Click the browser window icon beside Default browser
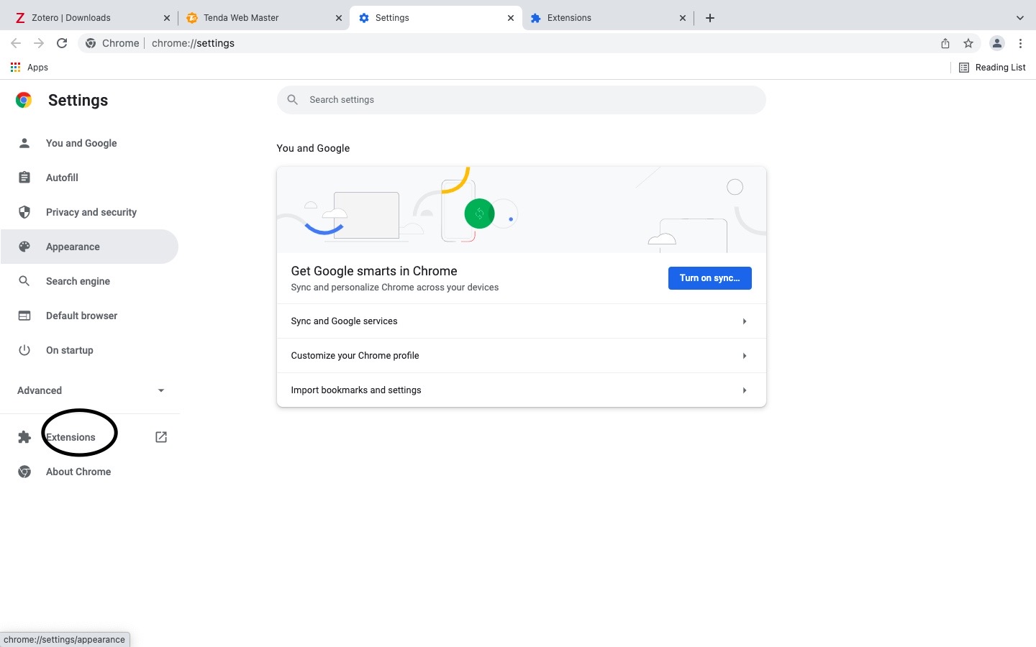Image resolution: width=1036 pixels, height=647 pixels. [24, 316]
